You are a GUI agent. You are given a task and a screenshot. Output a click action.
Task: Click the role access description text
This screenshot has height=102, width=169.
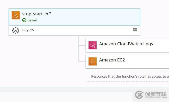[130, 76]
